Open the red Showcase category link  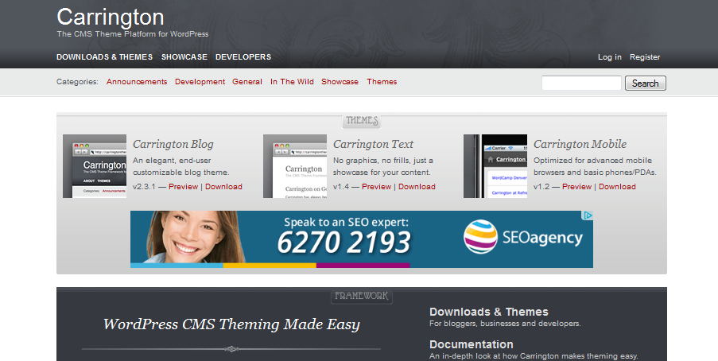[x=340, y=82]
